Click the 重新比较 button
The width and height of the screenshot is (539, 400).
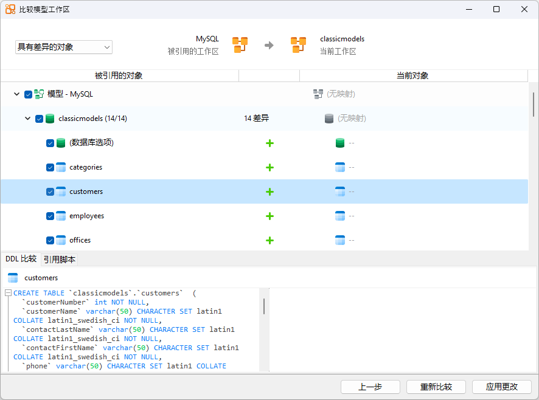tap(436, 387)
